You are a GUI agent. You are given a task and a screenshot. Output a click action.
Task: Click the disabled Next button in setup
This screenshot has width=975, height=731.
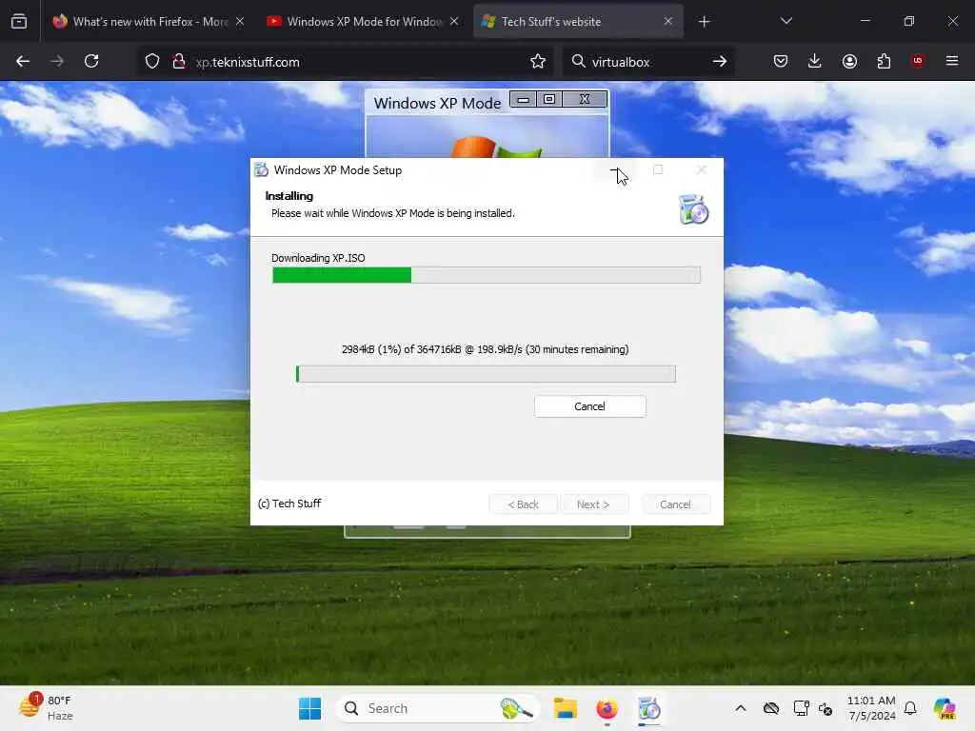[x=594, y=504]
